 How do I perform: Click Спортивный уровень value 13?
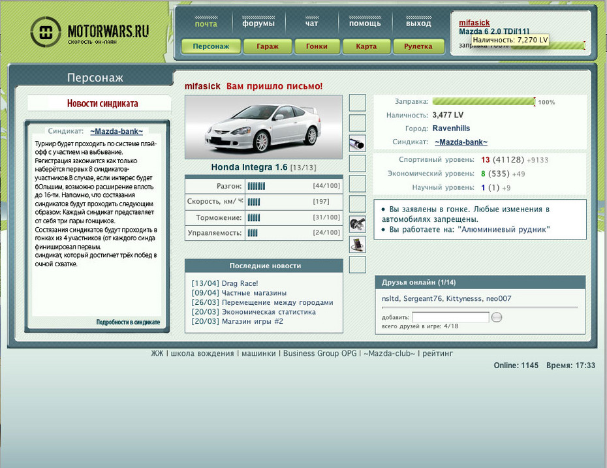click(x=486, y=160)
